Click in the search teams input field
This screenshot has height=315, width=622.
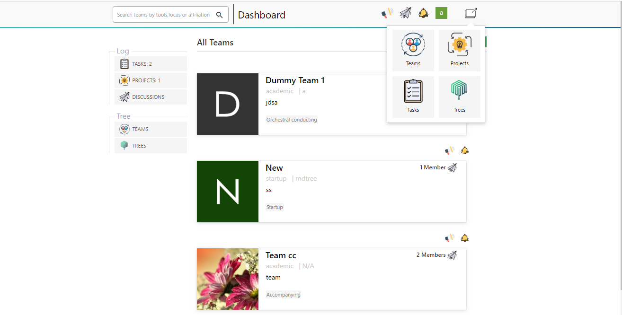coord(163,15)
